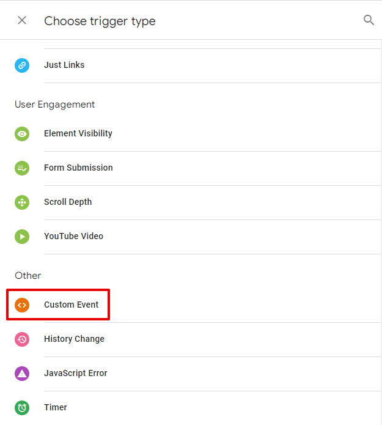Select Form Submission trigger type
The image size is (382, 425).
coord(78,168)
